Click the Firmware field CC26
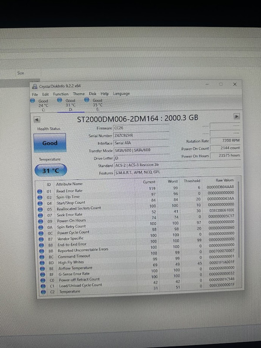 point(141,128)
